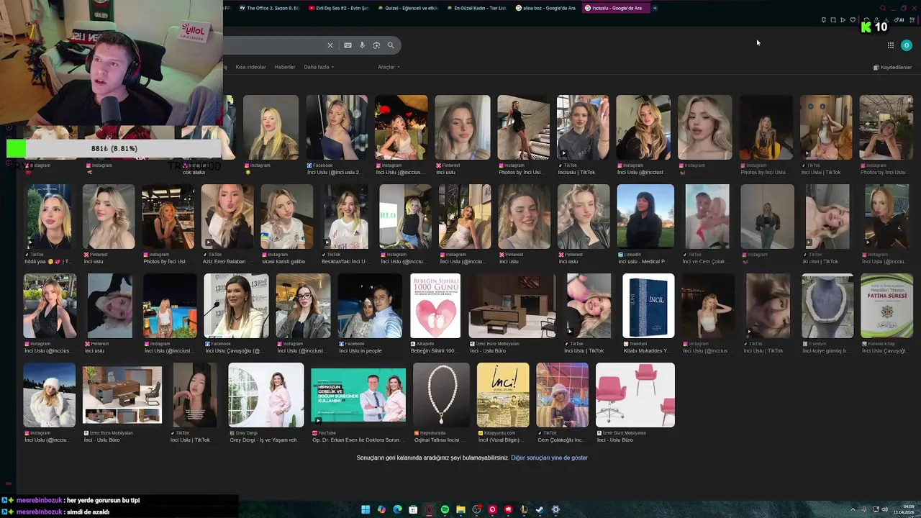Switch to En Güzel Kadın Tier List tab
The height and width of the screenshot is (518, 921).
(x=476, y=8)
